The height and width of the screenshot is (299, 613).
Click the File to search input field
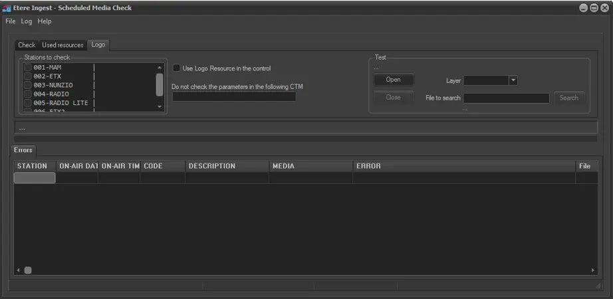[506, 98]
